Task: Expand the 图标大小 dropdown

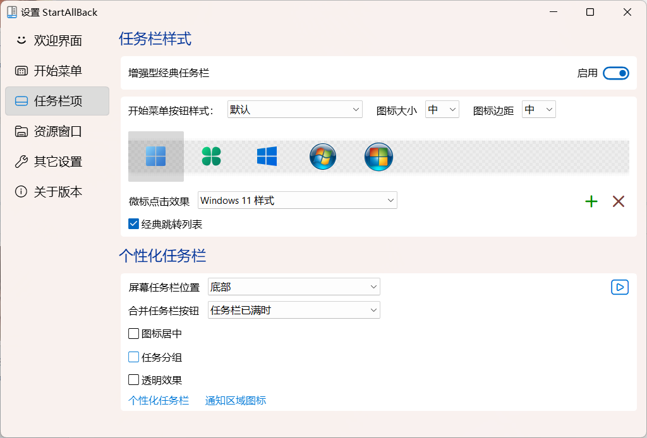Action: [x=442, y=110]
